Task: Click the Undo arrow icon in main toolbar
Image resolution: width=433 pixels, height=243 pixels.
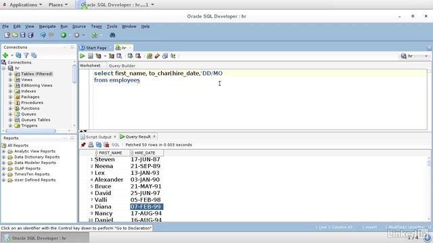Action: (x=43, y=35)
